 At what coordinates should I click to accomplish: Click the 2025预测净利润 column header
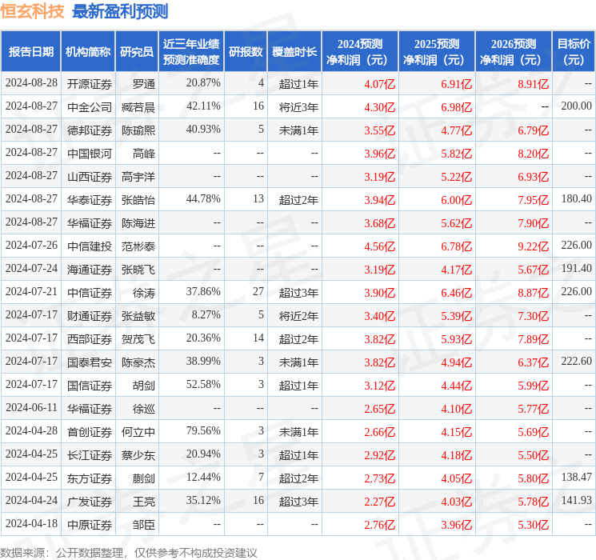pos(437,51)
